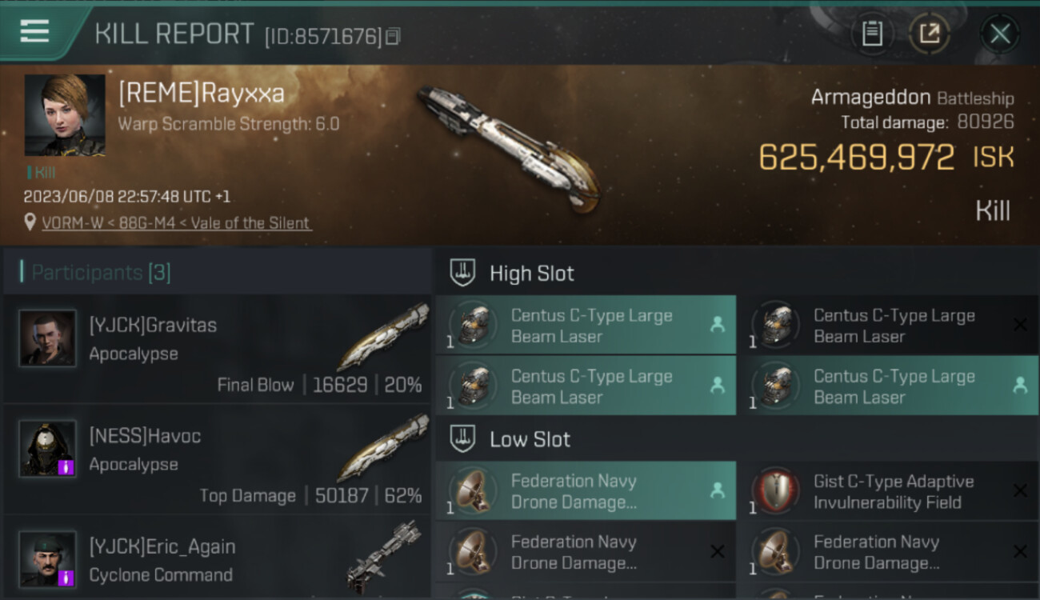Click dropped marker on Federation Navy Drone Damage

click(717, 491)
